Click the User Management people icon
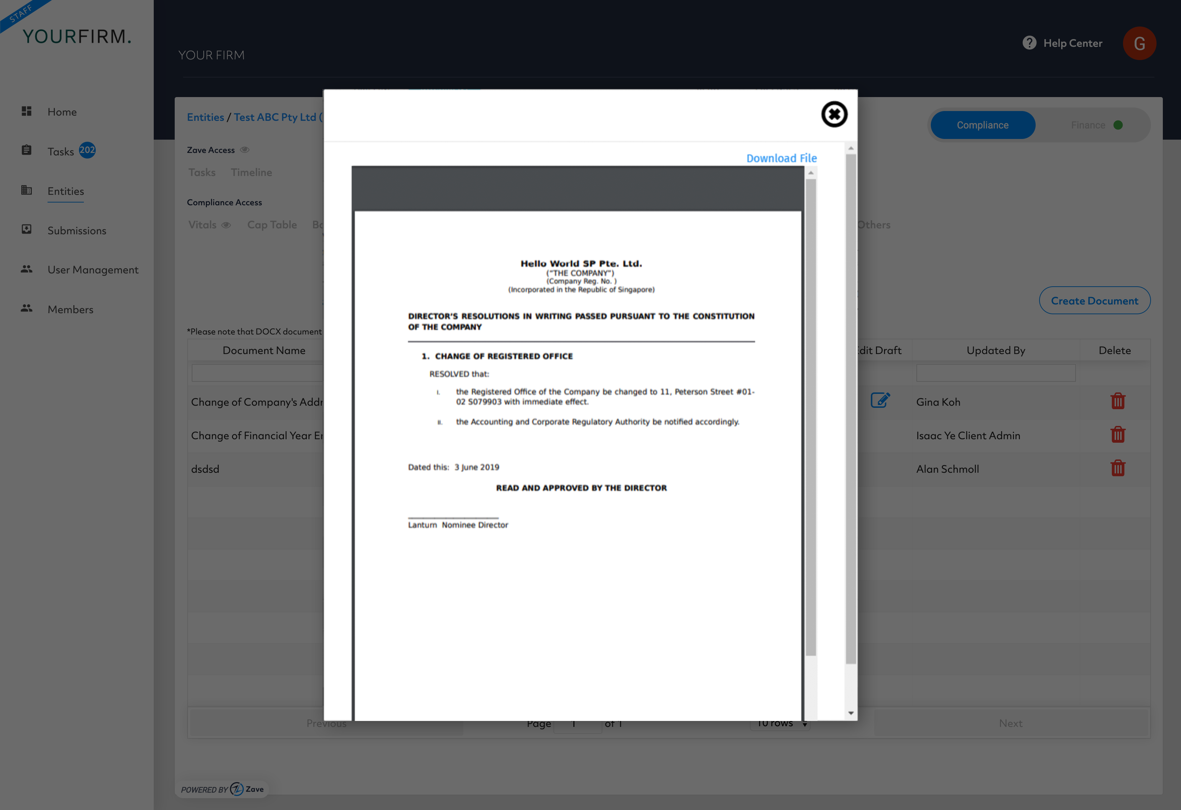 click(x=27, y=269)
